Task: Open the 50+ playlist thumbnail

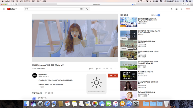Action: (129, 35)
